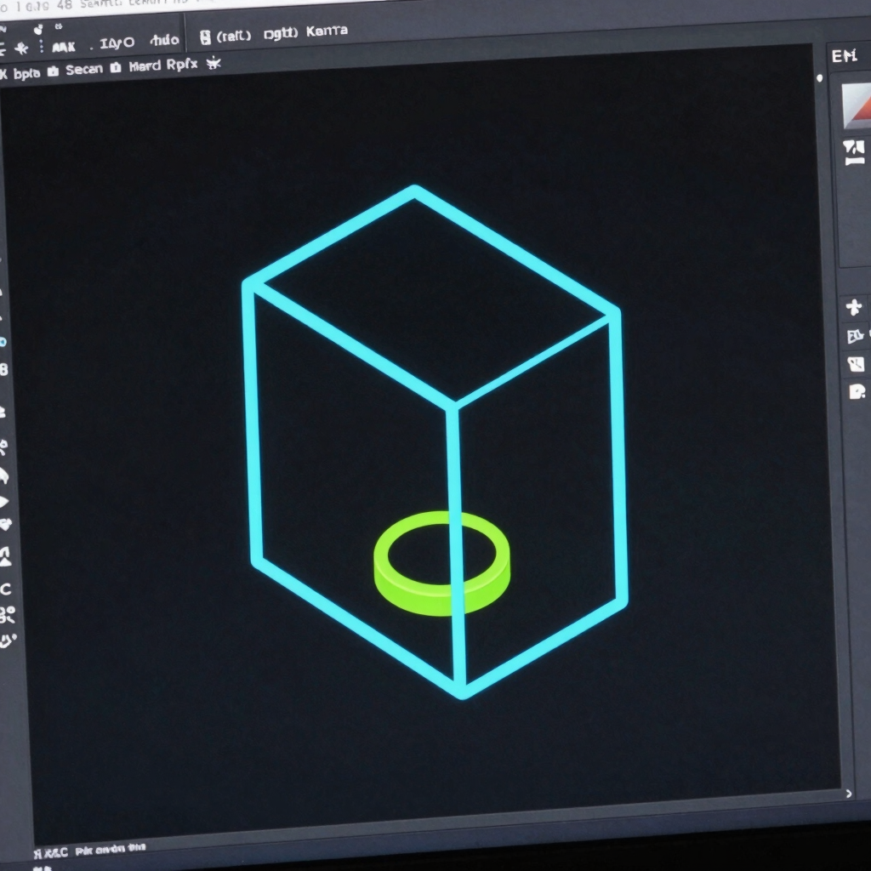This screenshot has height=871, width=871.
Task: Switch to the "Dgtt)" tab
Action: coord(280,33)
